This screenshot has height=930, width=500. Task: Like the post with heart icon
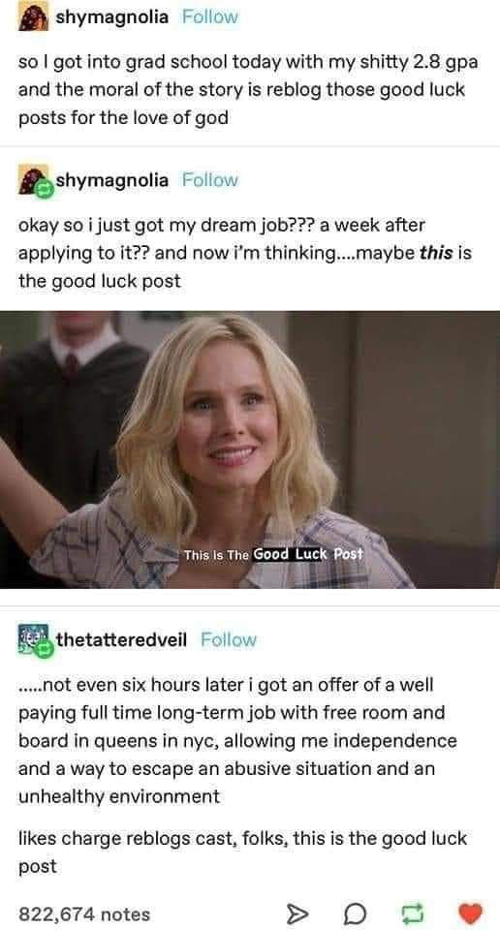click(470, 914)
